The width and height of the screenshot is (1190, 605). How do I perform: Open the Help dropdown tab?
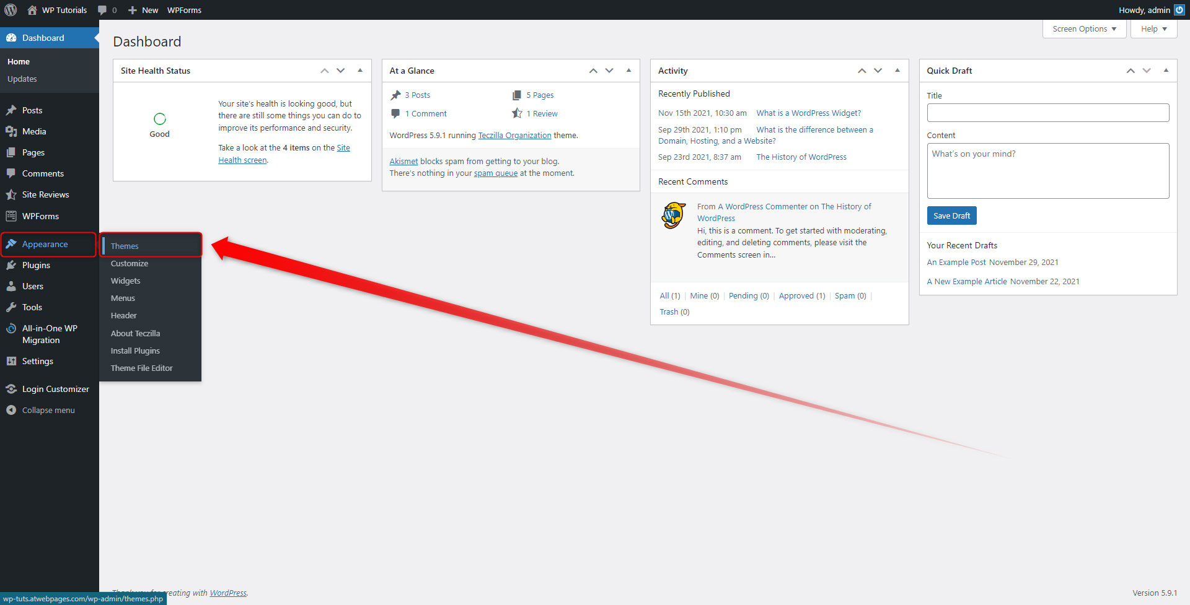coord(1153,29)
